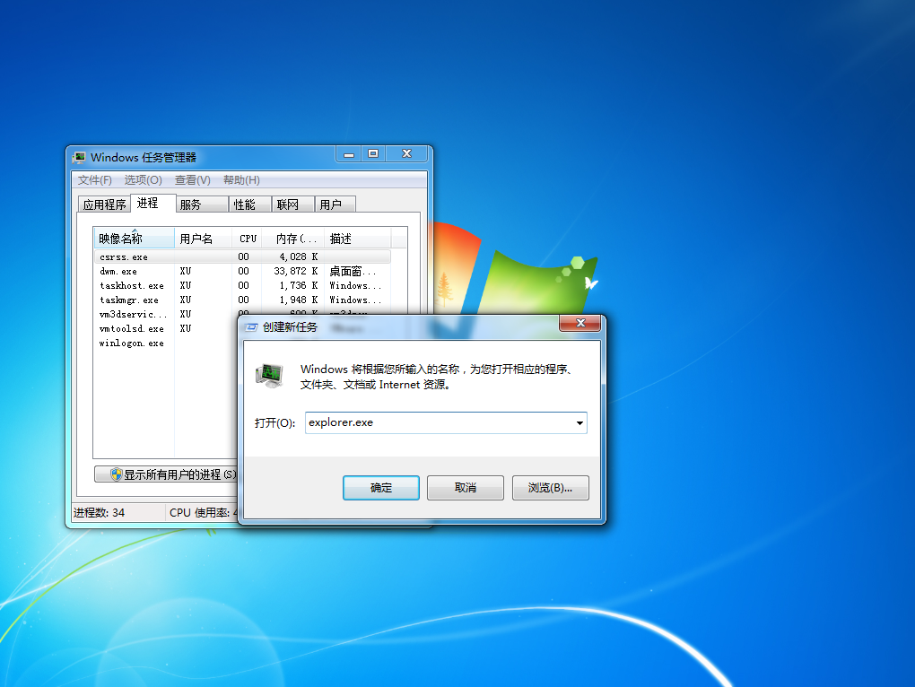Click the 33,872 K memory value

click(x=295, y=271)
